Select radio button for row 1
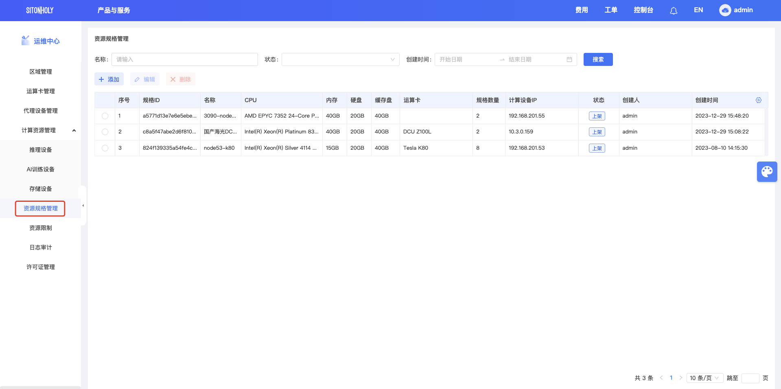The width and height of the screenshot is (781, 389). pyautogui.click(x=105, y=116)
